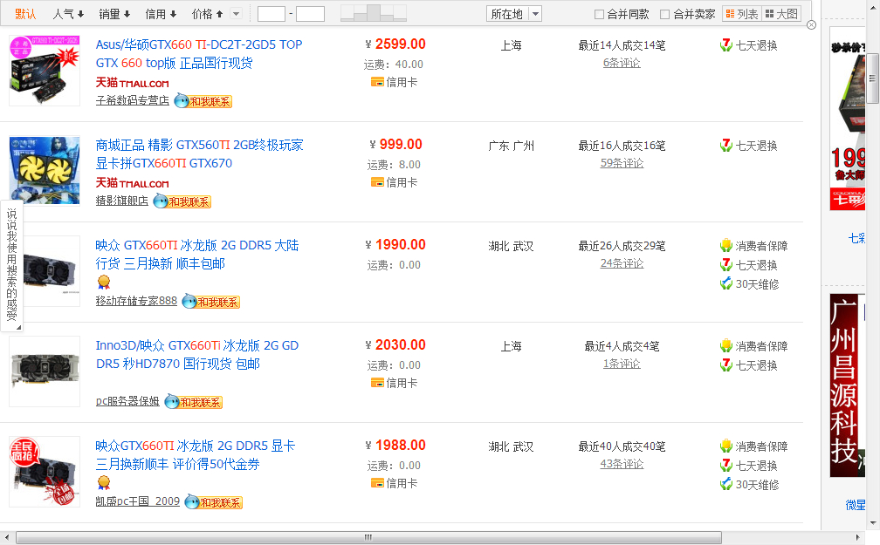Close the side ad panel with the X icon
This screenshot has width=880, height=545.
click(x=811, y=25)
